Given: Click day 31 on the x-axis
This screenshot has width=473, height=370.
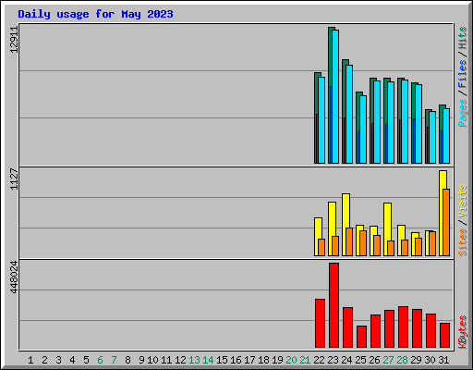Looking at the screenshot, I should coord(443,360).
